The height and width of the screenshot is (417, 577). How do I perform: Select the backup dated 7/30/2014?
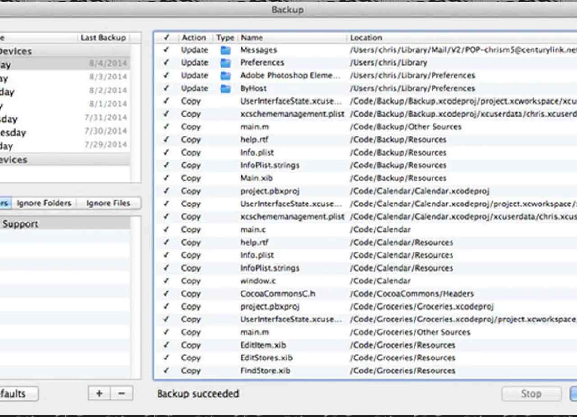[106, 131]
